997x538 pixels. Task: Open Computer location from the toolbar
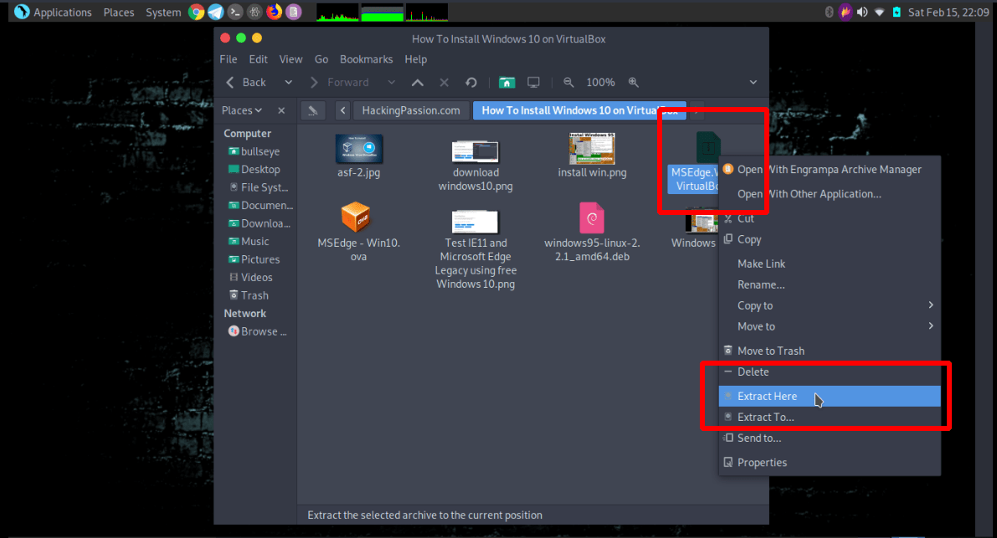533,83
